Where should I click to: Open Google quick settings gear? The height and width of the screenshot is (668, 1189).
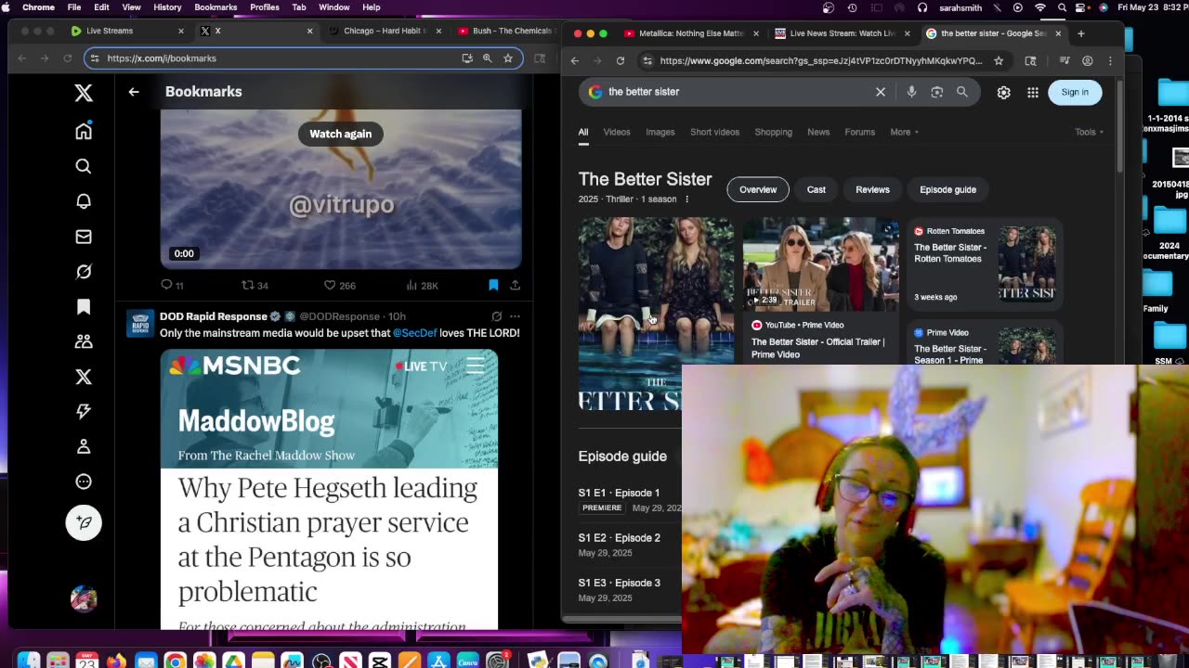pos(1003,93)
